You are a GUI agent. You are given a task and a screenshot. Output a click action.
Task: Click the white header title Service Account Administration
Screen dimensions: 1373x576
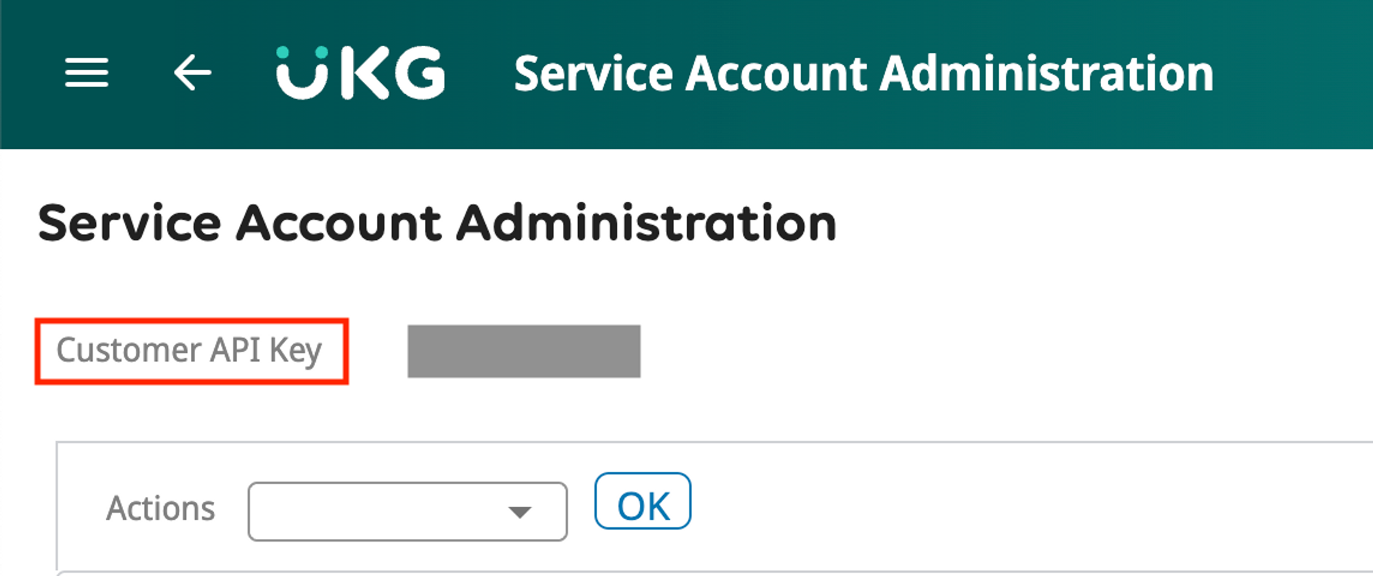click(864, 73)
